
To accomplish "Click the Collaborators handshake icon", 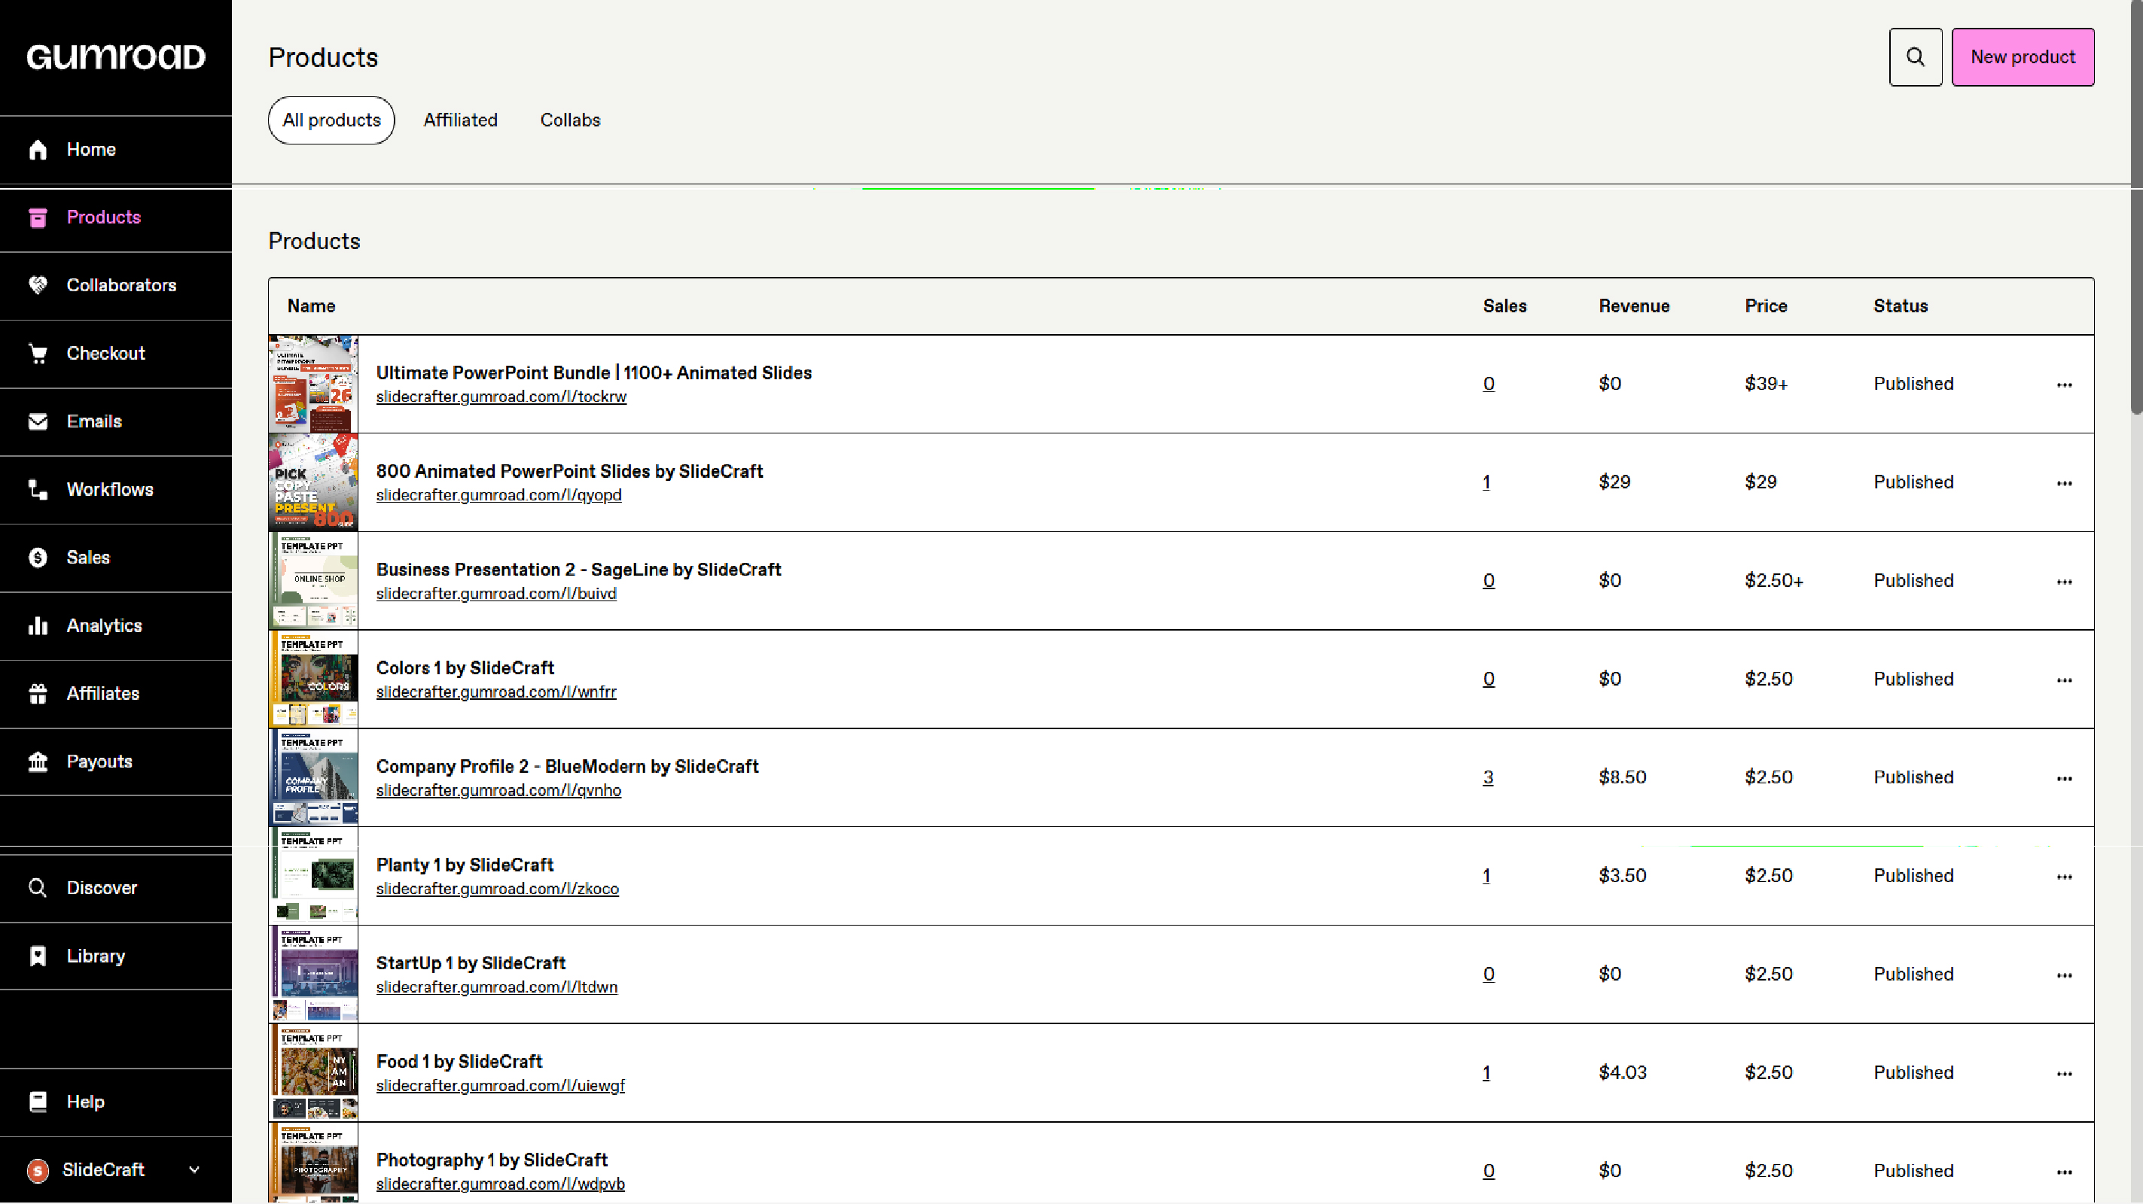I will coord(38,285).
